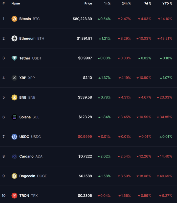This screenshot has height=203, width=177.
Task: Sort by the 7d % column header
Action: point(147,4)
